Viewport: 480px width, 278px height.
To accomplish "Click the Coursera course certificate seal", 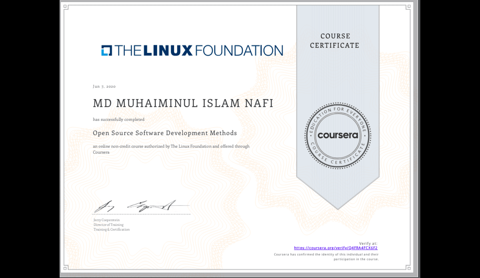I will click(338, 136).
